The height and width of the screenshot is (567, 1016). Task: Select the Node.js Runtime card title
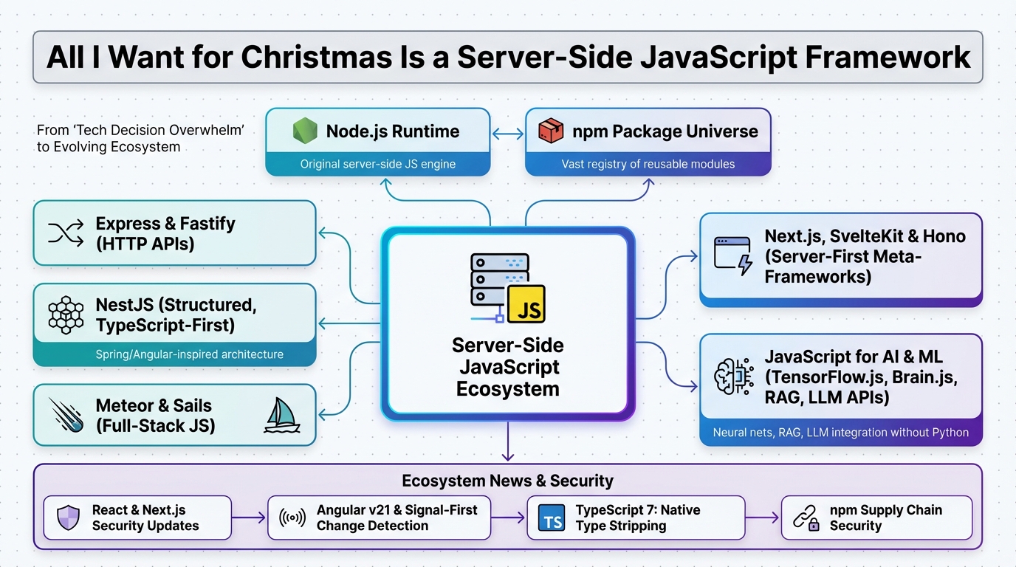[x=392, y=131]
